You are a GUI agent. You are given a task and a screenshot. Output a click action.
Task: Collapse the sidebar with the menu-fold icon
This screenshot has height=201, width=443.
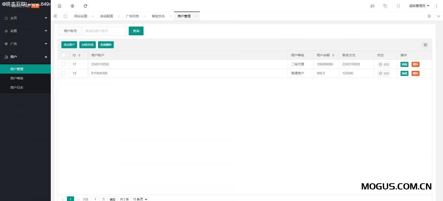point(60,6)
